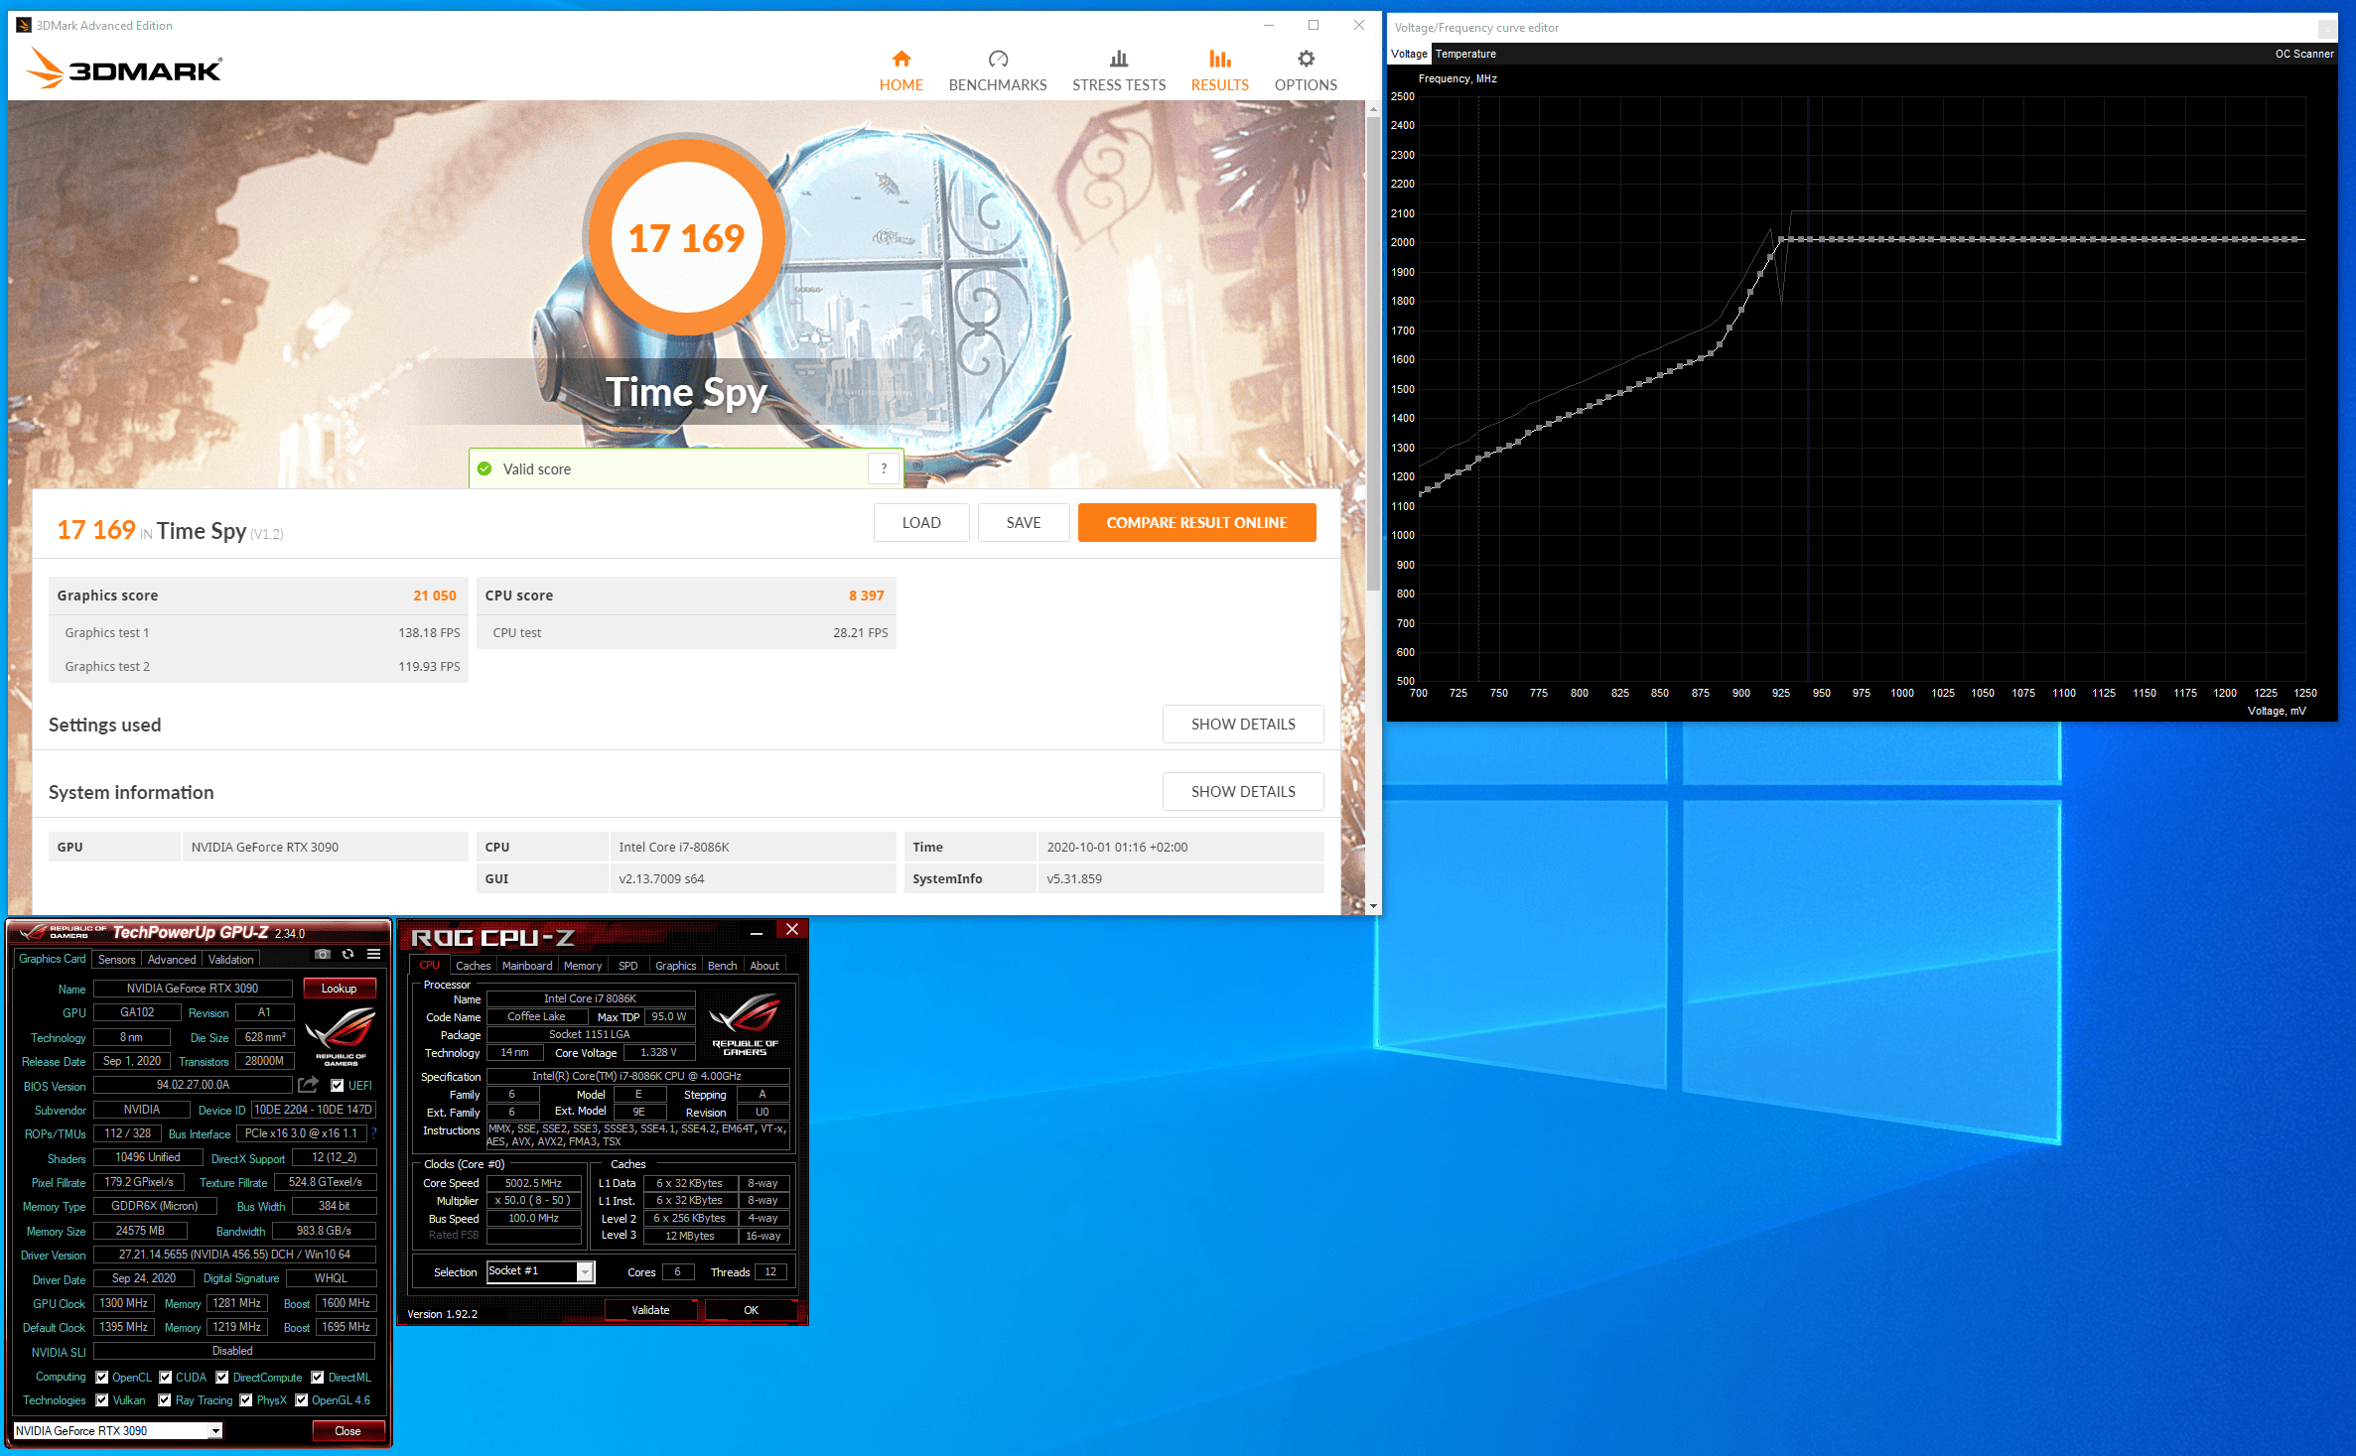Switch to Validation tab in GPU-Z
The width and height of the screenshot is (2356, 1456).
click(x=231, y=960)
